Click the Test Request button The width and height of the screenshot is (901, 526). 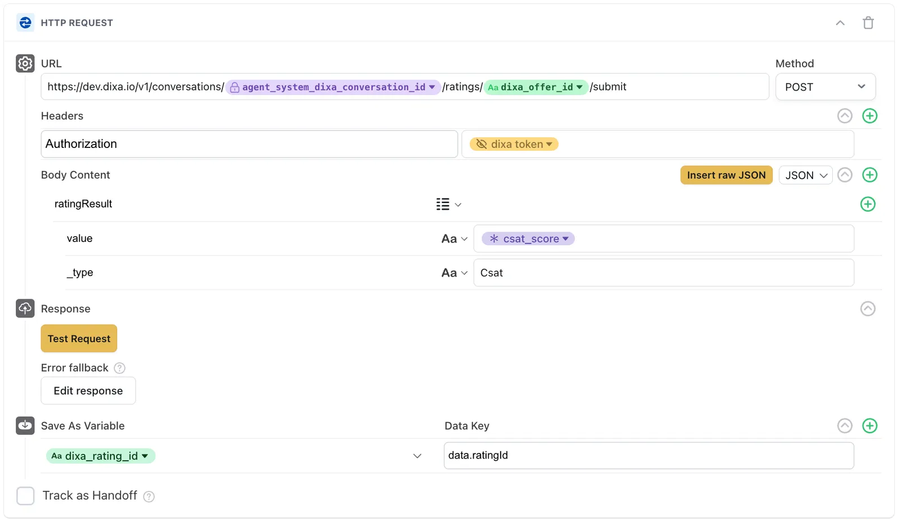79,339
